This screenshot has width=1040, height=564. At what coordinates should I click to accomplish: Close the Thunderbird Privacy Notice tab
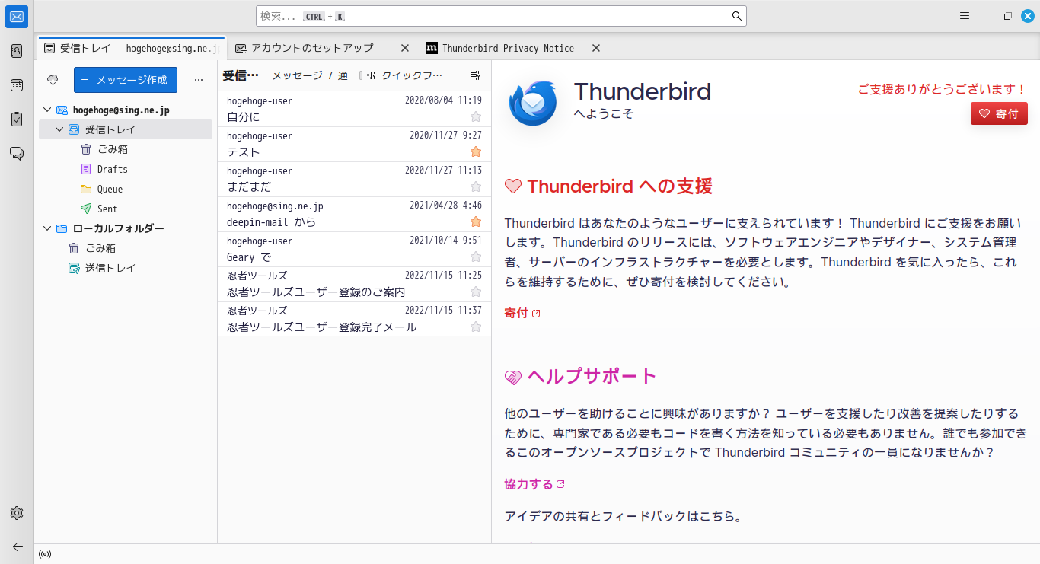(596, 48)
